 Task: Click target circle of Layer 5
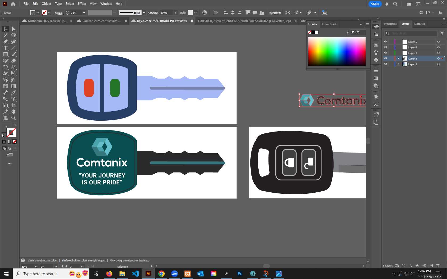coord(438,42)
